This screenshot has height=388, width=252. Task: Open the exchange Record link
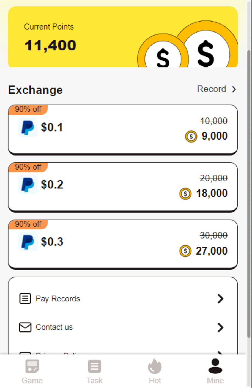pyautogui.click(x=212, y=89)
